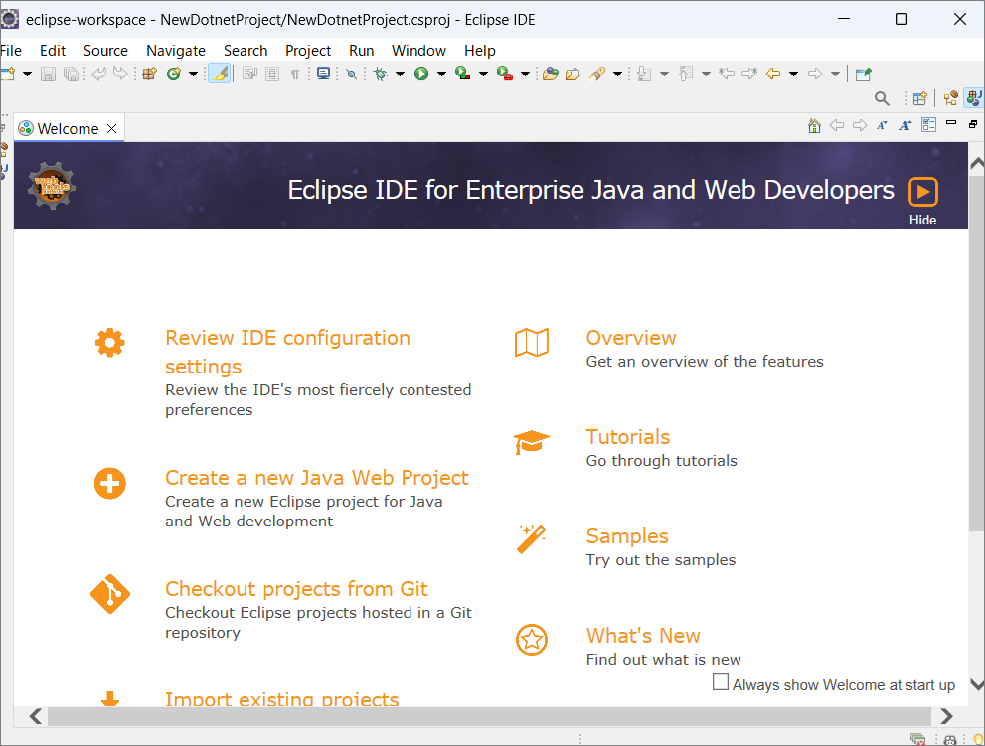Click the Undo arrow icon
Screen dimensions: 985x746
98,75
